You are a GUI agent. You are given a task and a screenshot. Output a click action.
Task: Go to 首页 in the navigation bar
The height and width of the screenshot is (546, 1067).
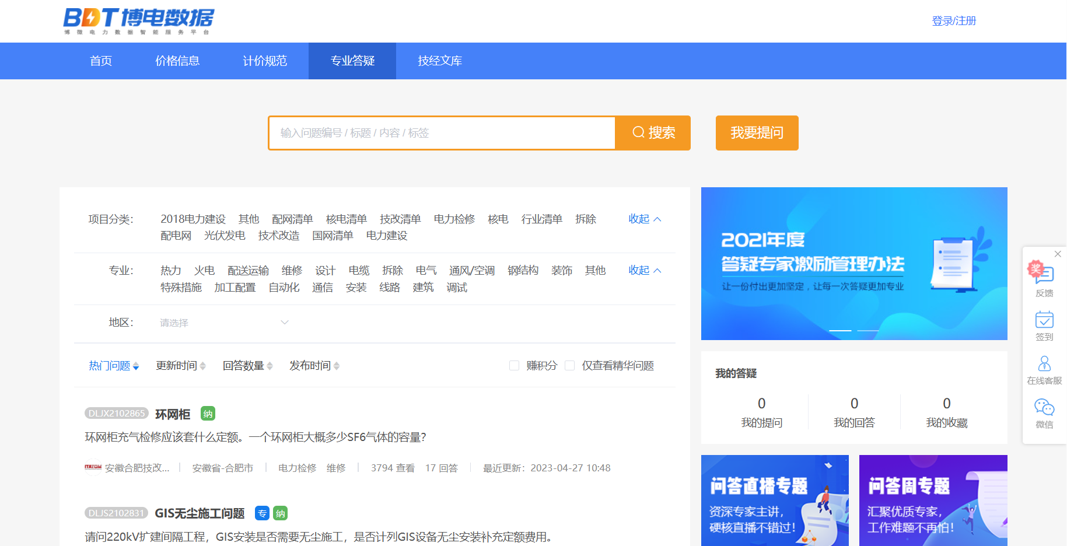[101, 61]
